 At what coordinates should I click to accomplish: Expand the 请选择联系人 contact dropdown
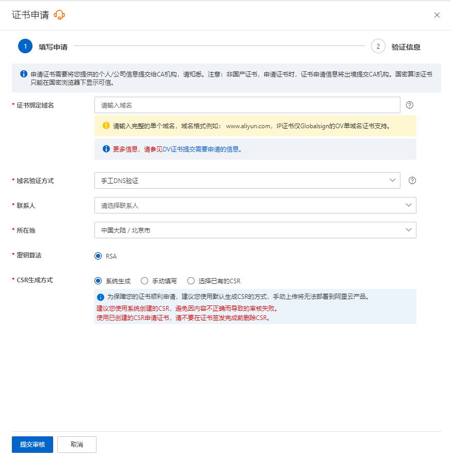255,205
